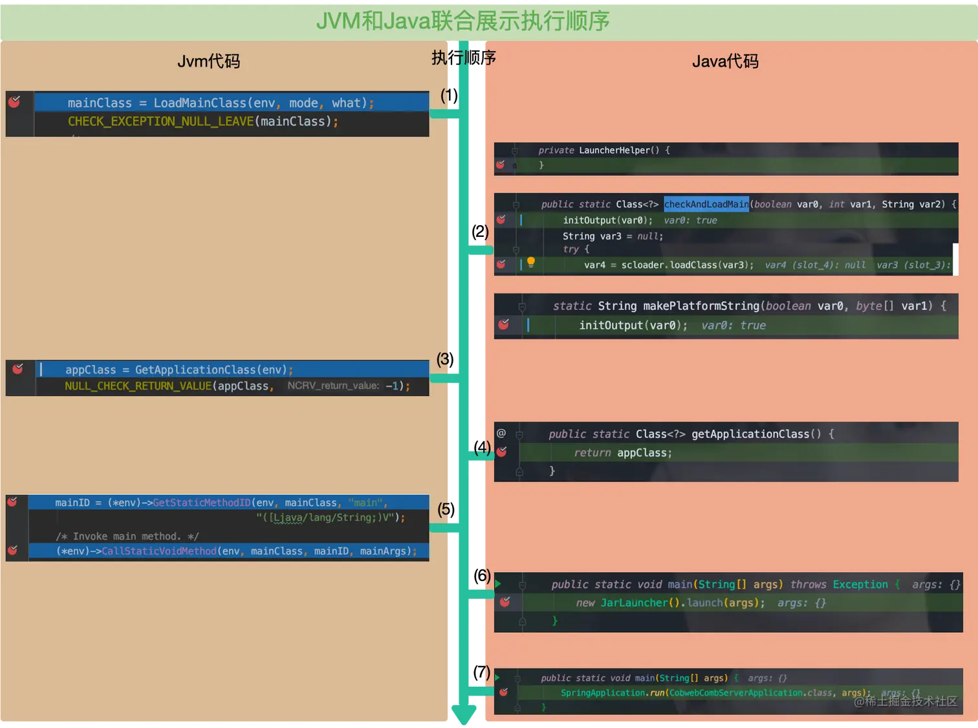
Task: Click the yellow lightbulb intention icon
Action: click(531, 262)
